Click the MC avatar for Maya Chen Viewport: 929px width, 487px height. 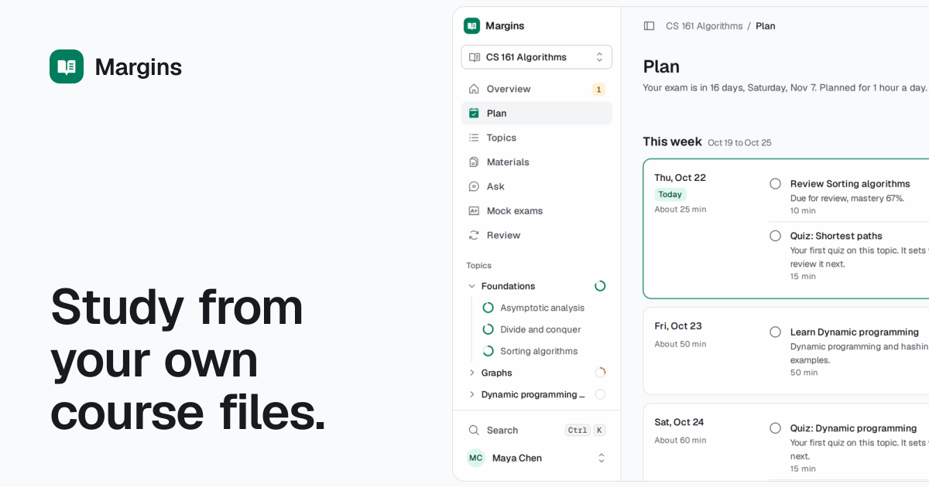point(476,458)
